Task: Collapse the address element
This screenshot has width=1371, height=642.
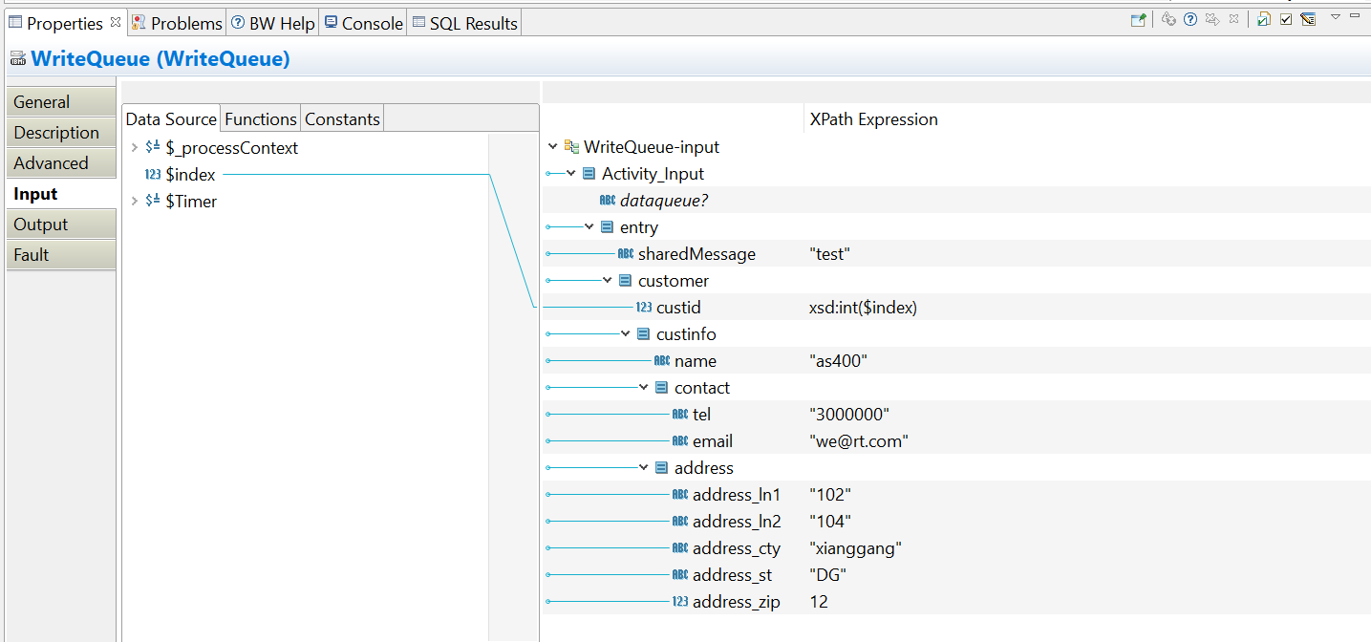Action: (x=644, y=468)
